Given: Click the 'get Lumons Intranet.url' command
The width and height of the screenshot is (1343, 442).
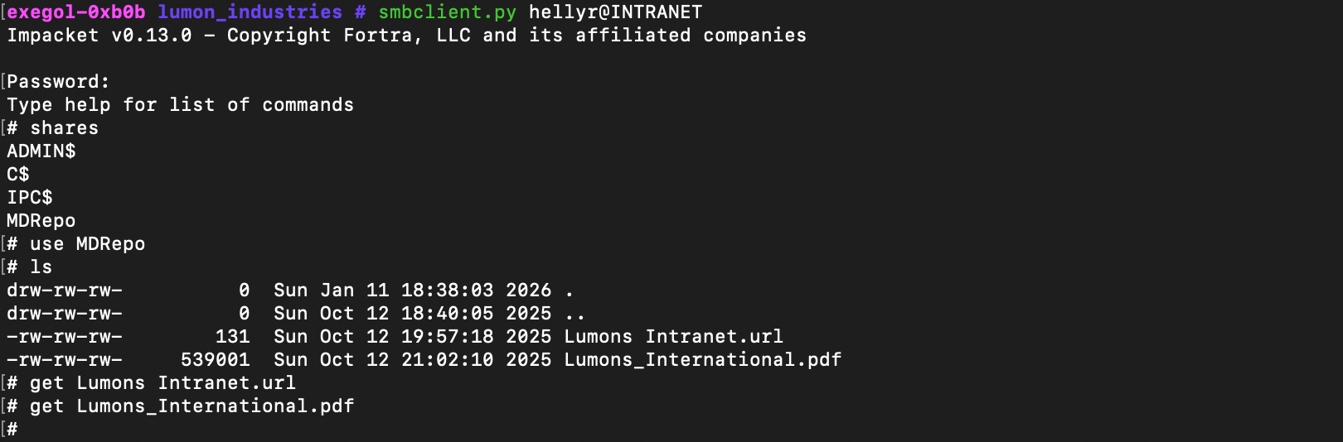Looking at the screenshot, I should click(x=162, y=383).
